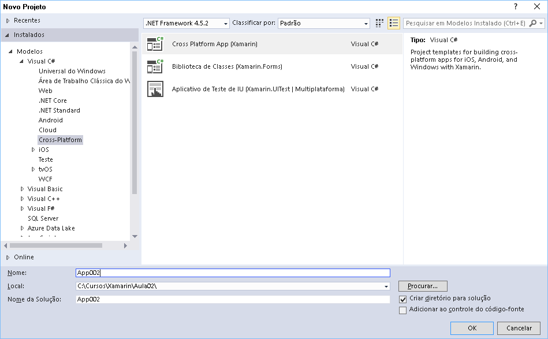Select Universal do Windows category

point(72,71)
